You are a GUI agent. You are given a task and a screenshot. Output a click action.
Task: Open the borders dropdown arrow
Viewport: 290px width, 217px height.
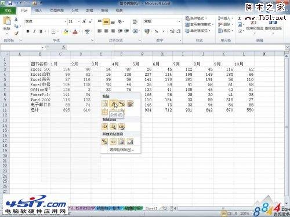pos(58,31)
